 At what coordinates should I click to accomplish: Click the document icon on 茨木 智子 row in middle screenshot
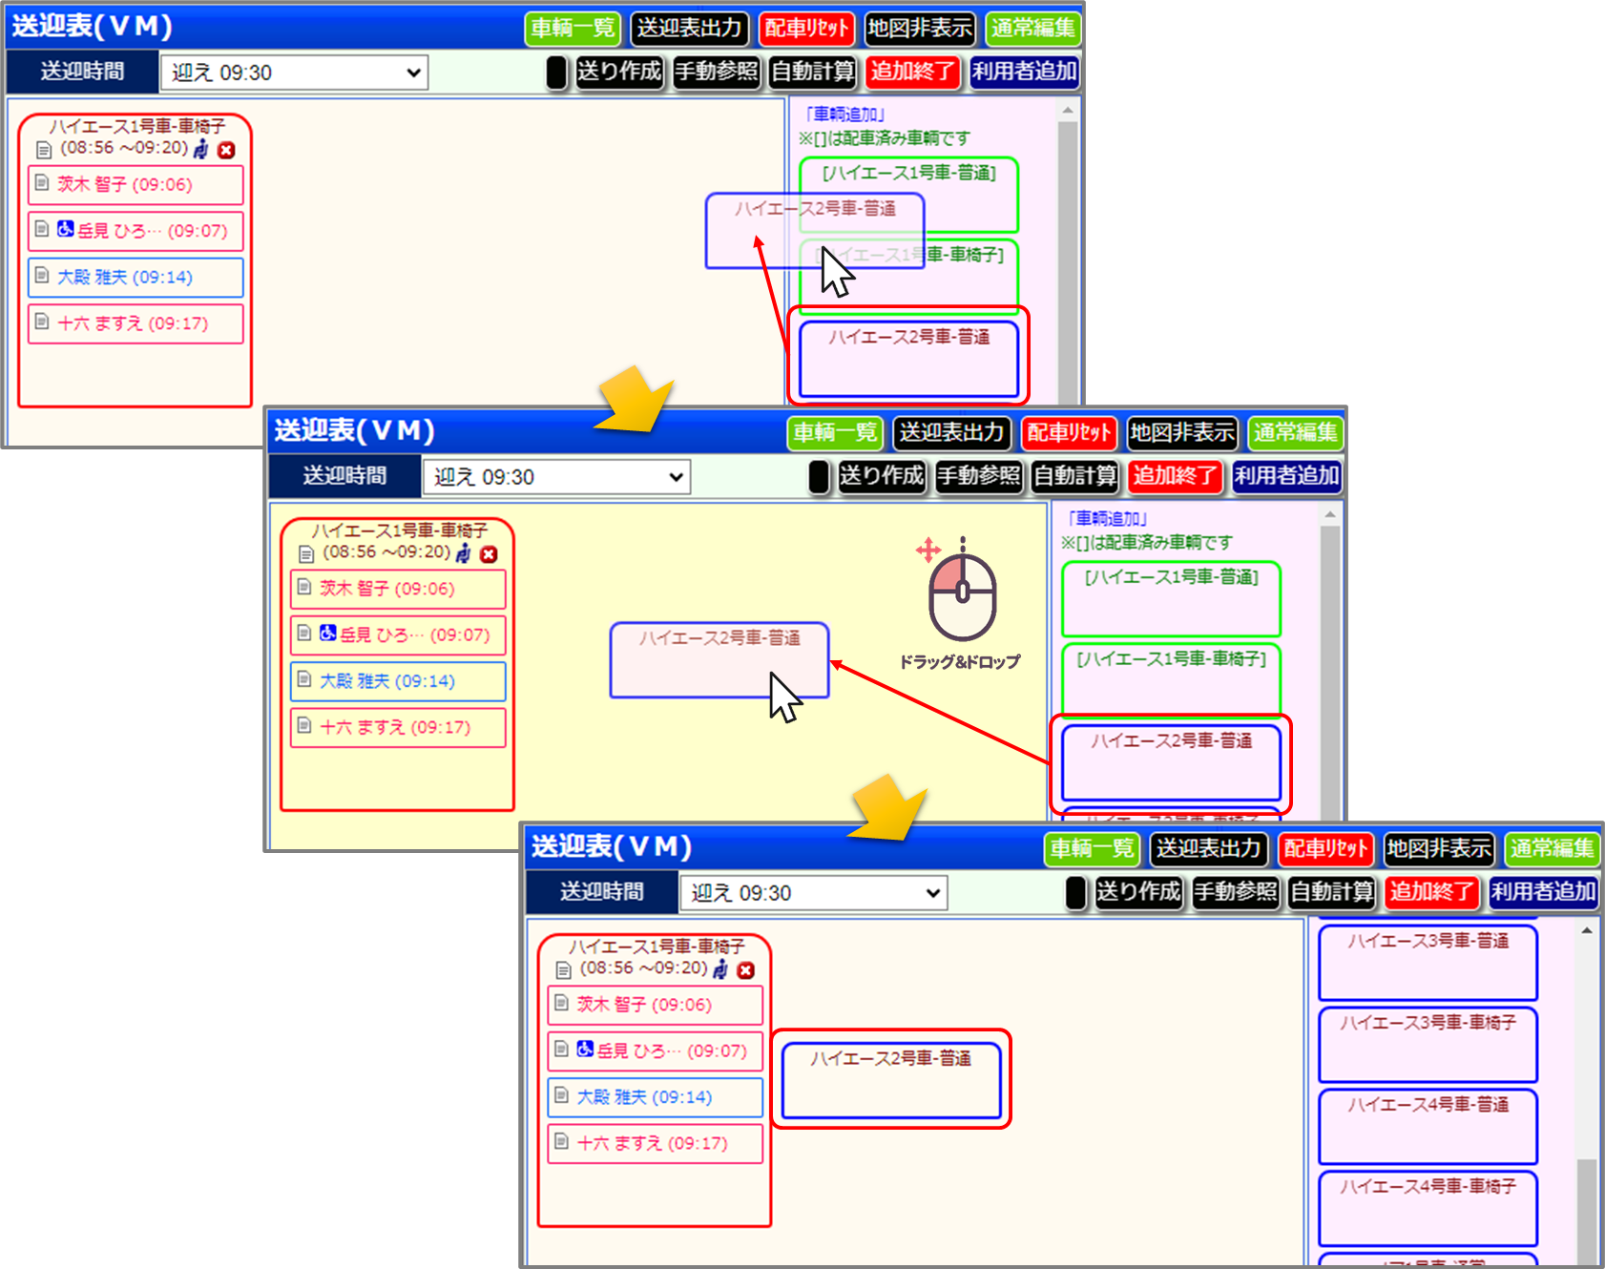tap(304, 587)
